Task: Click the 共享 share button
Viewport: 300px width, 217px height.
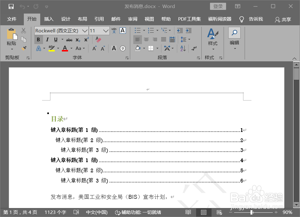Action: (282, 19)
